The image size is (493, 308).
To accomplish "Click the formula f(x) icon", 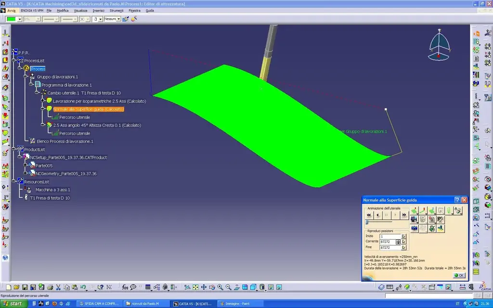I will (x=125, y=287).
